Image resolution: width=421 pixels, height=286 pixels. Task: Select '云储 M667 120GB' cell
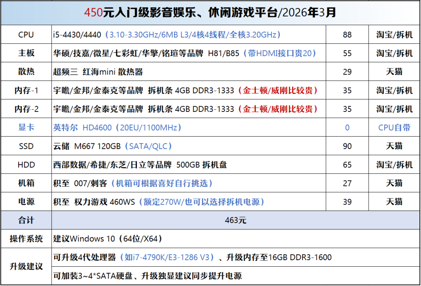click(189, 146)
